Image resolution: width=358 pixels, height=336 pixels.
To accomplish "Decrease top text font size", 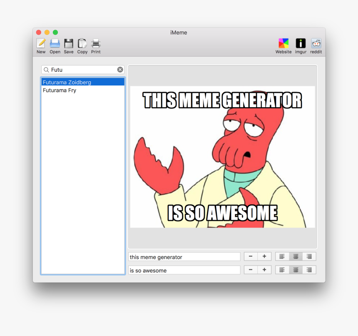I will (x=251, y=256).
